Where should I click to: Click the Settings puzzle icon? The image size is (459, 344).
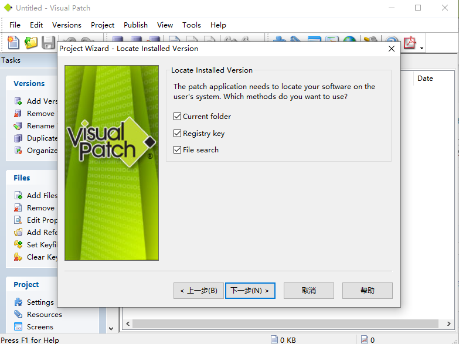[18, 302]
